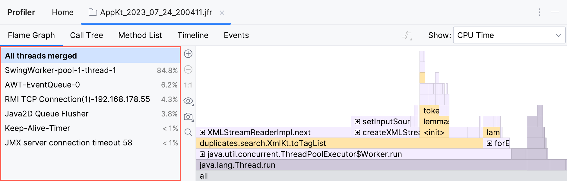Capture flame graph with camera icon
The width and height of the screenshot is (567, 181).
(x=188, y=116)
